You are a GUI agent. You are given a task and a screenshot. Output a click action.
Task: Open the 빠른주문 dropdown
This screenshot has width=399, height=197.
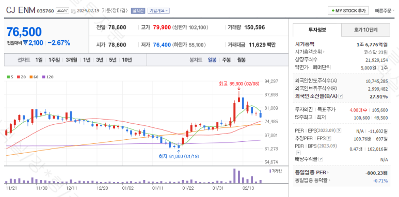[385, 11]
